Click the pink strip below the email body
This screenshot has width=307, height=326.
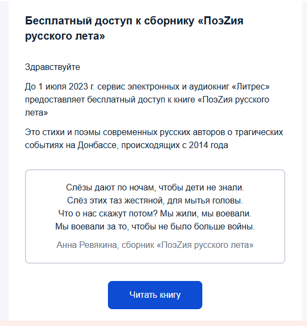(153, 323)
